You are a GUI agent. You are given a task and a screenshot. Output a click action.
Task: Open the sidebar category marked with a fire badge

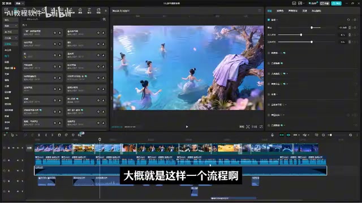tap(10, 68)
